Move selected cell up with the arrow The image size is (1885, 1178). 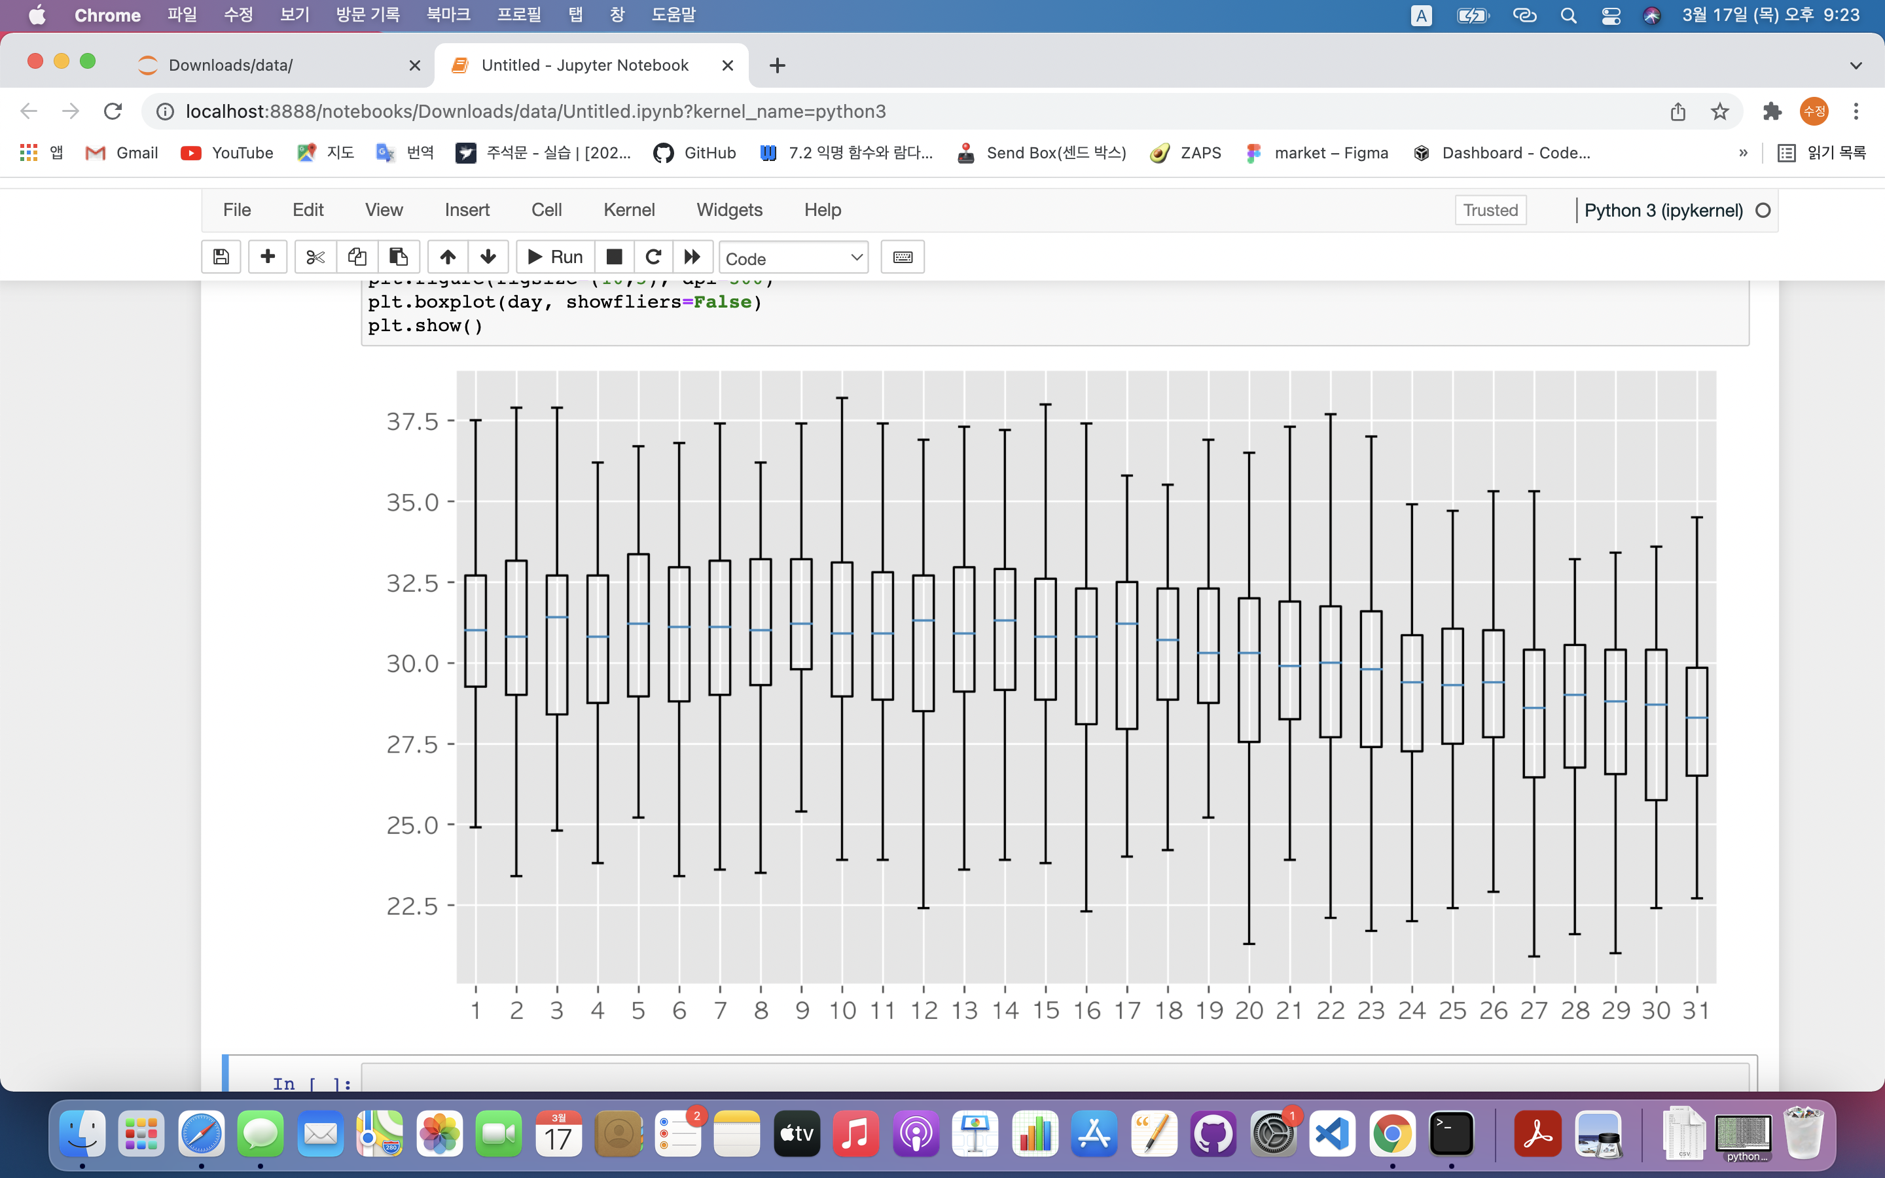coord(448,257)
